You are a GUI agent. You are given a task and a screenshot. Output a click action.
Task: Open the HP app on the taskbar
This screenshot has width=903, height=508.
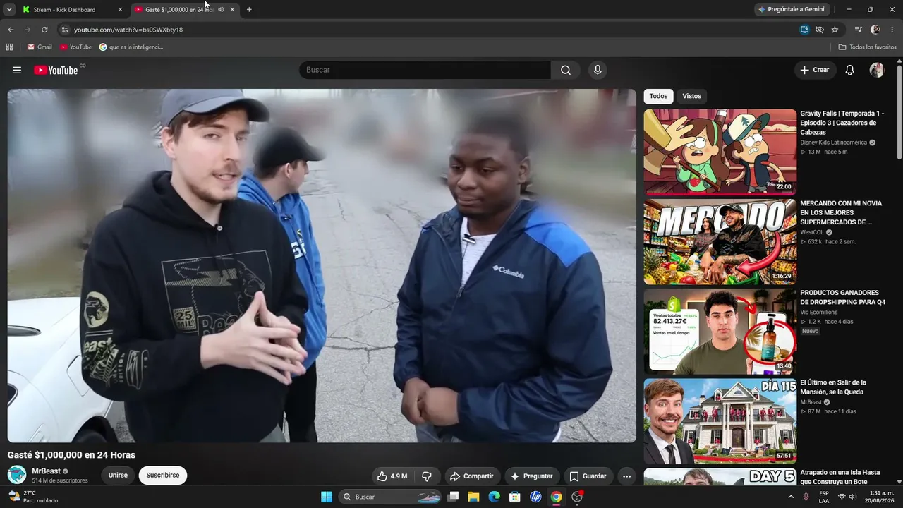coord(535,497)
